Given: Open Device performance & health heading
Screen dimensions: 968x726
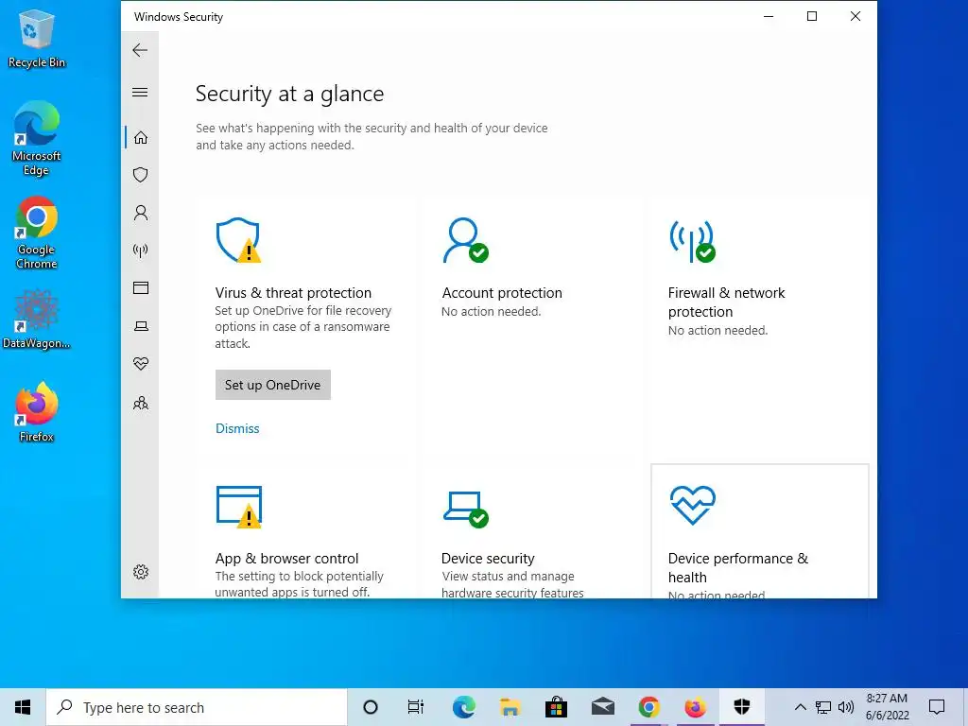Looking at the screenshot, I should [737, 567].
